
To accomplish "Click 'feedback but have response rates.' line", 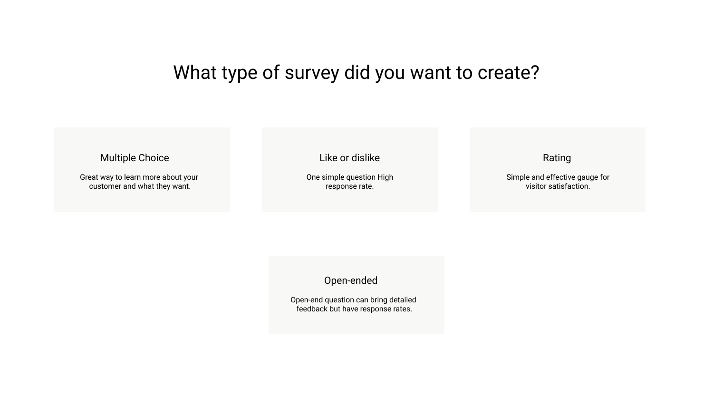I will tap(354, 309).
